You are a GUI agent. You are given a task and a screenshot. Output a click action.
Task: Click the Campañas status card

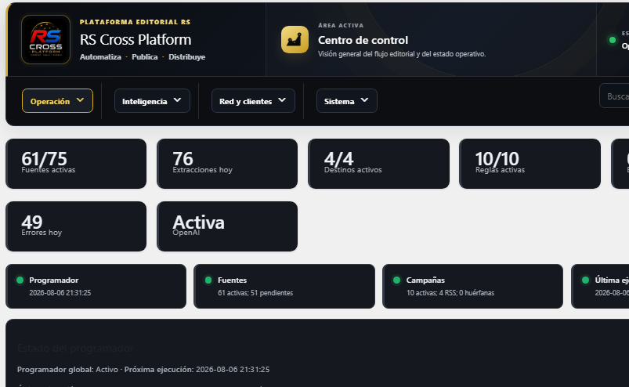click(x=472, y=287)
